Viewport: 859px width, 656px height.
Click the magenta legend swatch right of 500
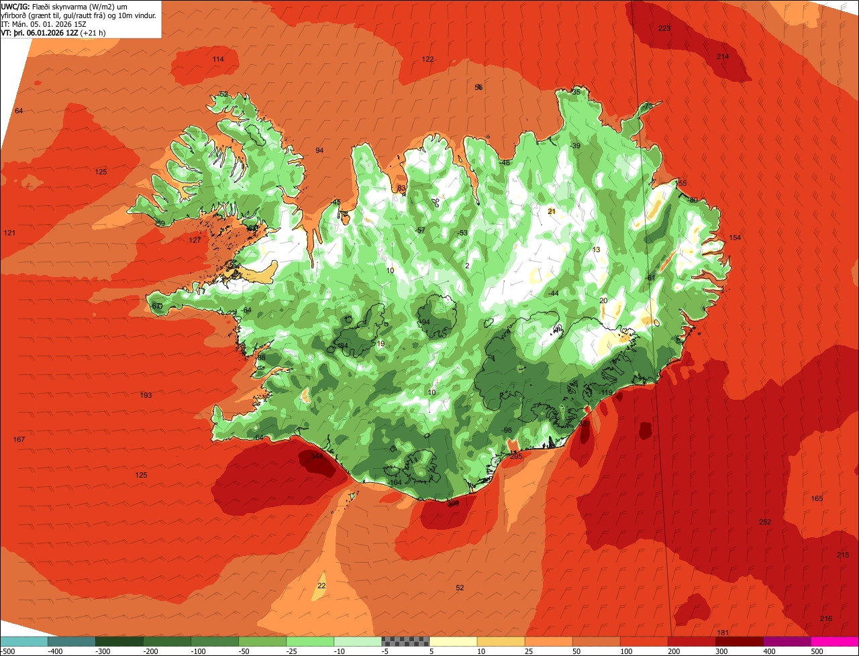click(x=835, y=642)
